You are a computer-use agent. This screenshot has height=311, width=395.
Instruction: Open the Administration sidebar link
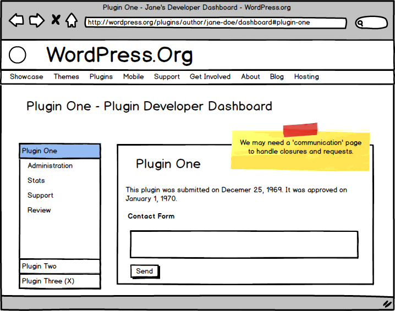(x=50, y=166)
